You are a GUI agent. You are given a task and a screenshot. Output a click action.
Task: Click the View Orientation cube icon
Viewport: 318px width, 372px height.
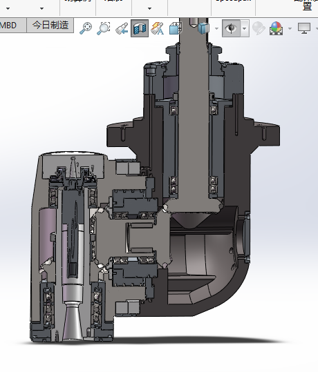(x=175, y=28)
